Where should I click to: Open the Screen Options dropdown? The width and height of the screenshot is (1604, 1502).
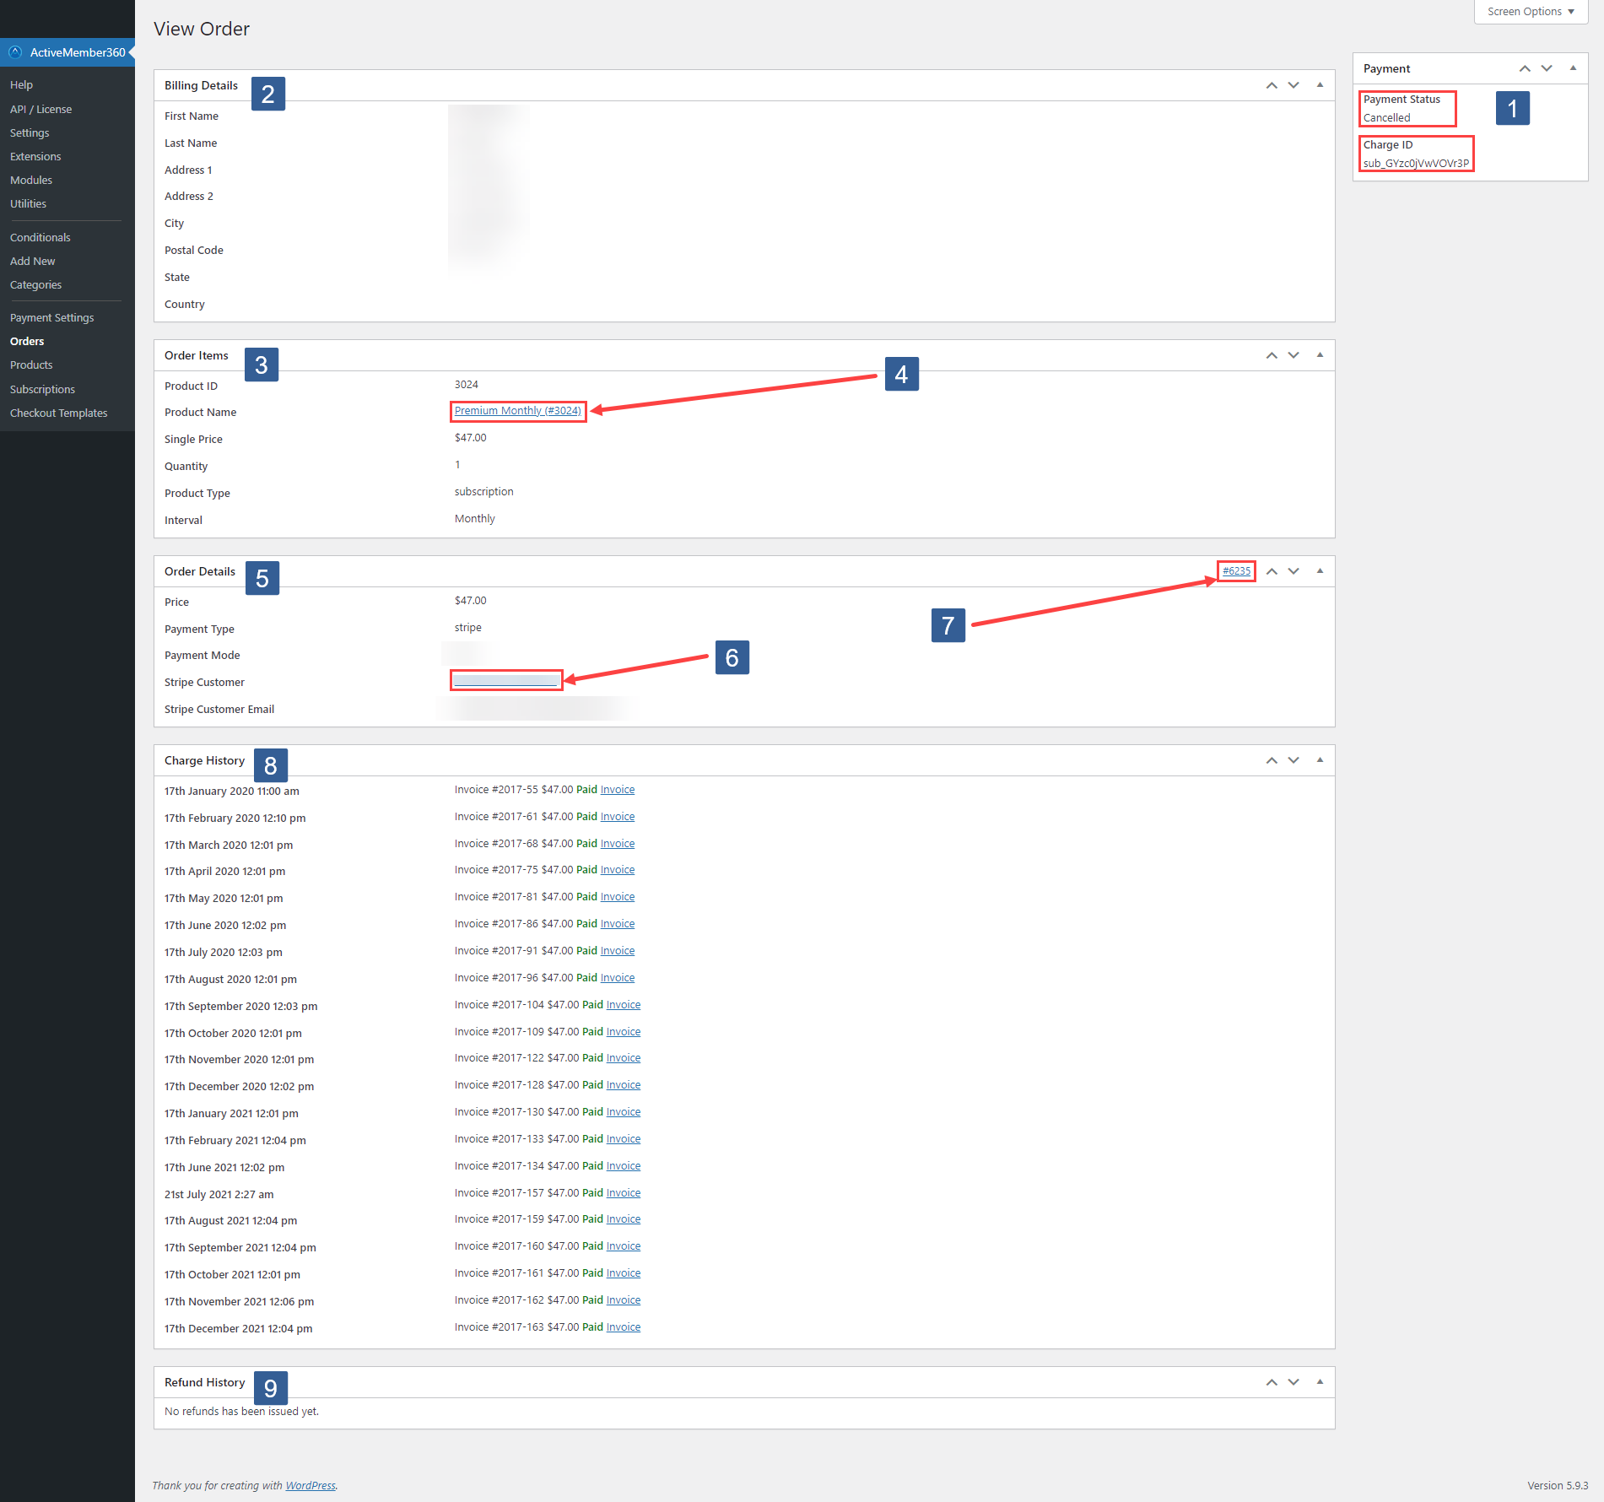pos(1527,11)
